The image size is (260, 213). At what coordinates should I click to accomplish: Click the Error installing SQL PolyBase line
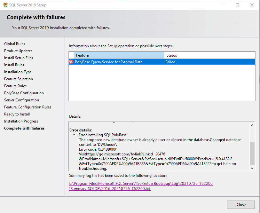click(103, 135)
